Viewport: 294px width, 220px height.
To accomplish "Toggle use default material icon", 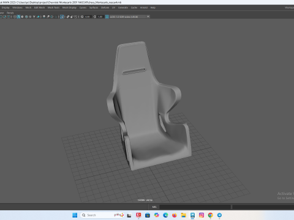I will click(22, 16).
